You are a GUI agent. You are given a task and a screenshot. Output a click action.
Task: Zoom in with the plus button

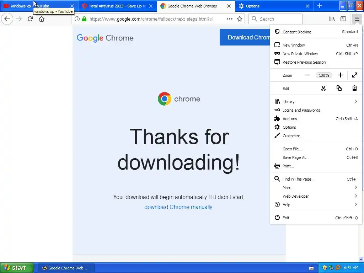tap(340, 75)
